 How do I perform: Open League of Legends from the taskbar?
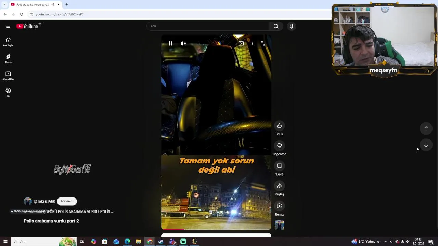click(194, 242)
